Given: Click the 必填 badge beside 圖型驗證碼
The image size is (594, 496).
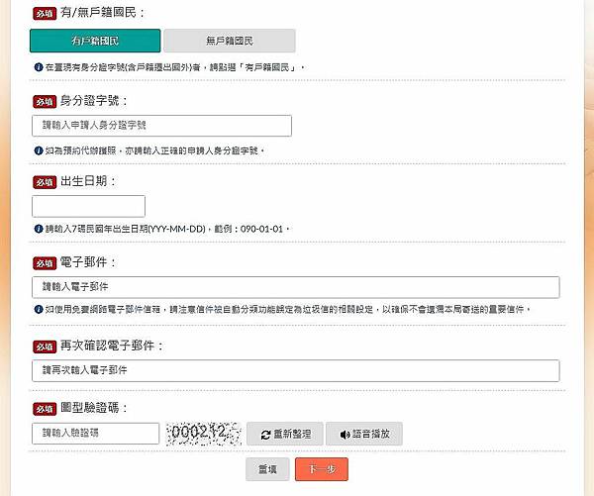Looking at the screenshot, I should point(44,408).
